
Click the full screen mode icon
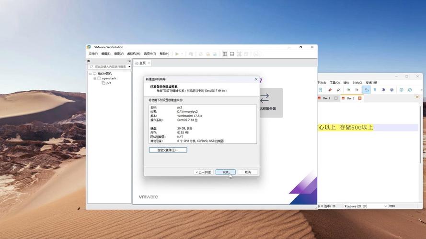(239, 54)
